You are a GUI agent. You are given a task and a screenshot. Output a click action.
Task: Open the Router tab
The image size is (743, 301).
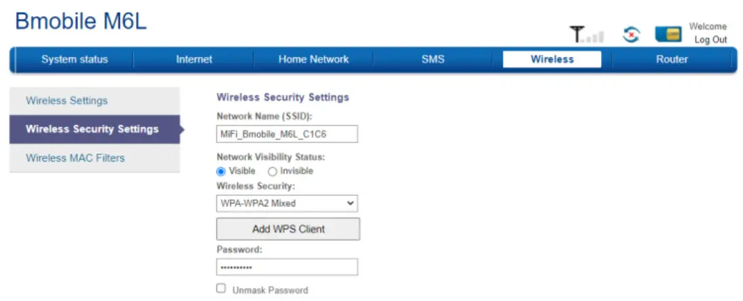click(x=671, y=60)
